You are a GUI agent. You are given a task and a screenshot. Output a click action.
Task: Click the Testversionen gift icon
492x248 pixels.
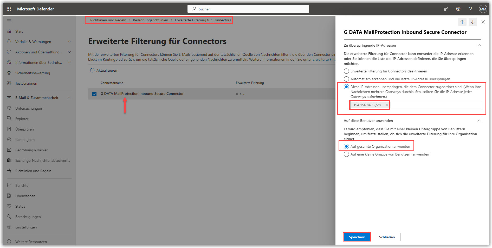(9, 83)
